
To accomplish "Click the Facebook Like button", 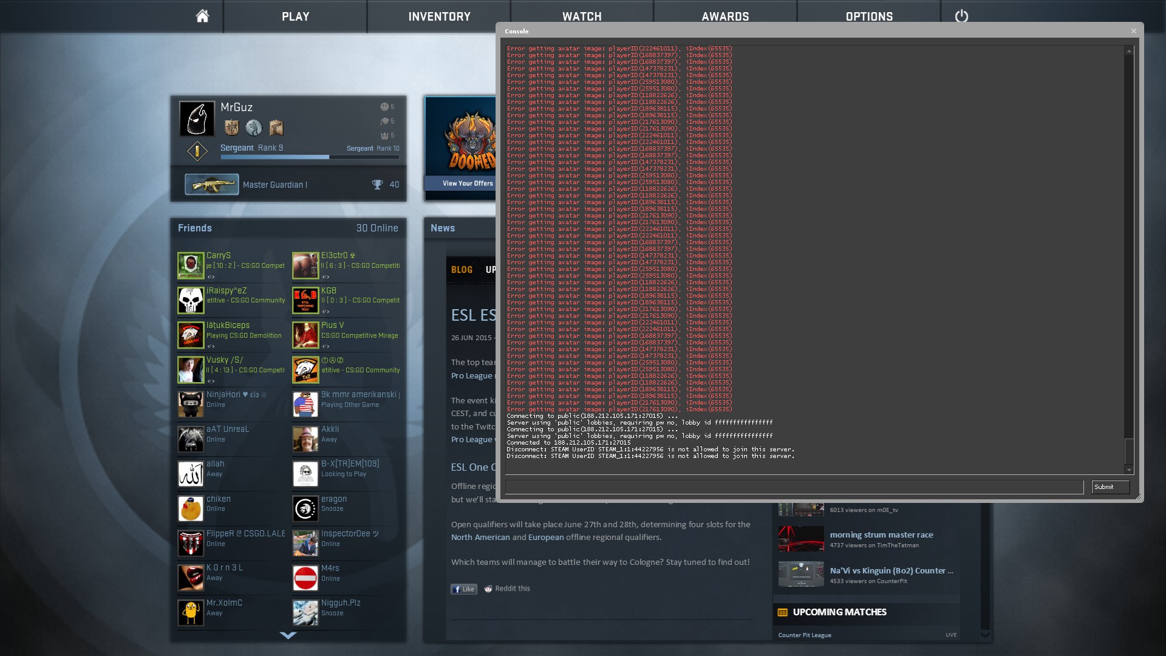I will click(x=464, y=589).
